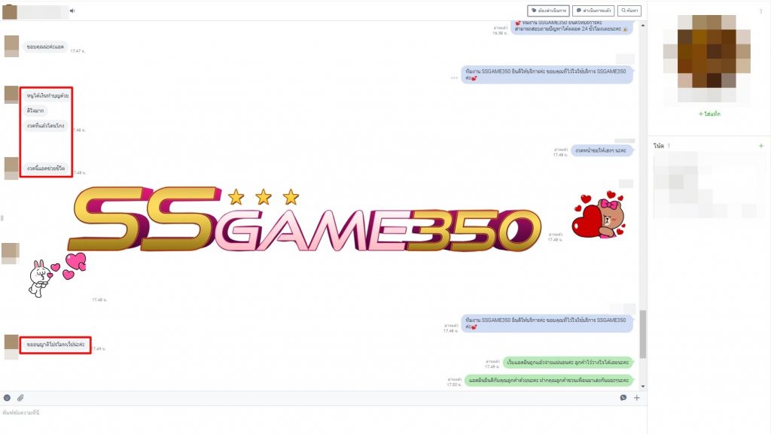Image resolution: width=771 pixels, height=434 pixels.
Task: Attach a file with the paperclip icon
Action: (20, 398)
